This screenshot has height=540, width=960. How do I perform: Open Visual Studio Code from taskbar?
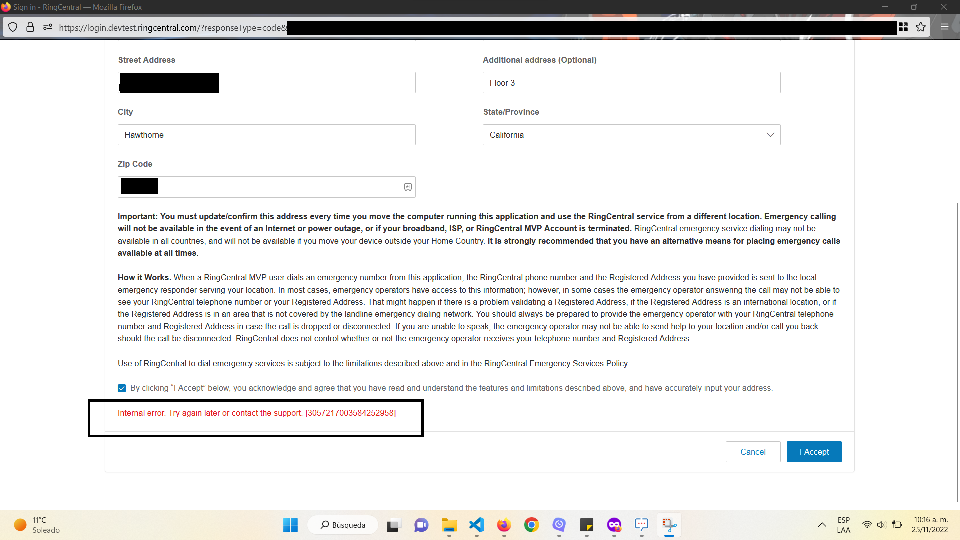(477, 525)
